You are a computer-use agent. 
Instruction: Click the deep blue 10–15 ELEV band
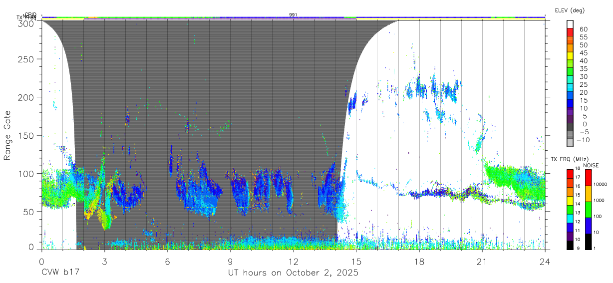pos(571,104)
